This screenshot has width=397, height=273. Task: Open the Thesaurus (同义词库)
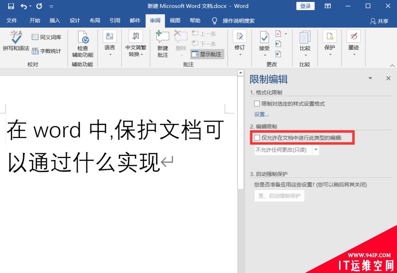[46, 37]
